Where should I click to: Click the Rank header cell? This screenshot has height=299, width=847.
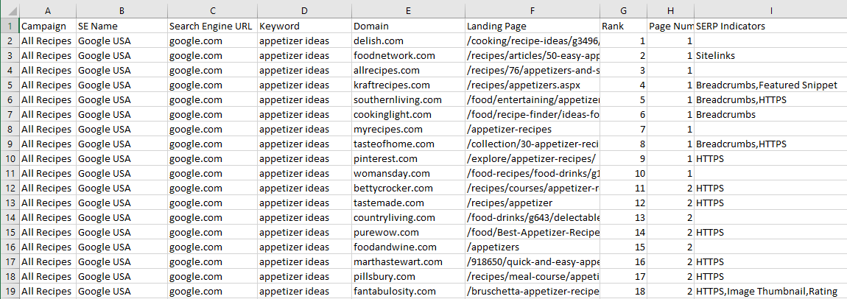pyautogui.click(x=624, y=27)
